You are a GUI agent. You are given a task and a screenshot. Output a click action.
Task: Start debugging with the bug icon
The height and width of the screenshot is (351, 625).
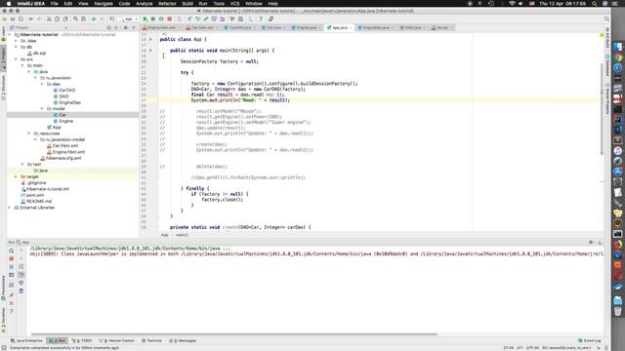click(153, 19)
